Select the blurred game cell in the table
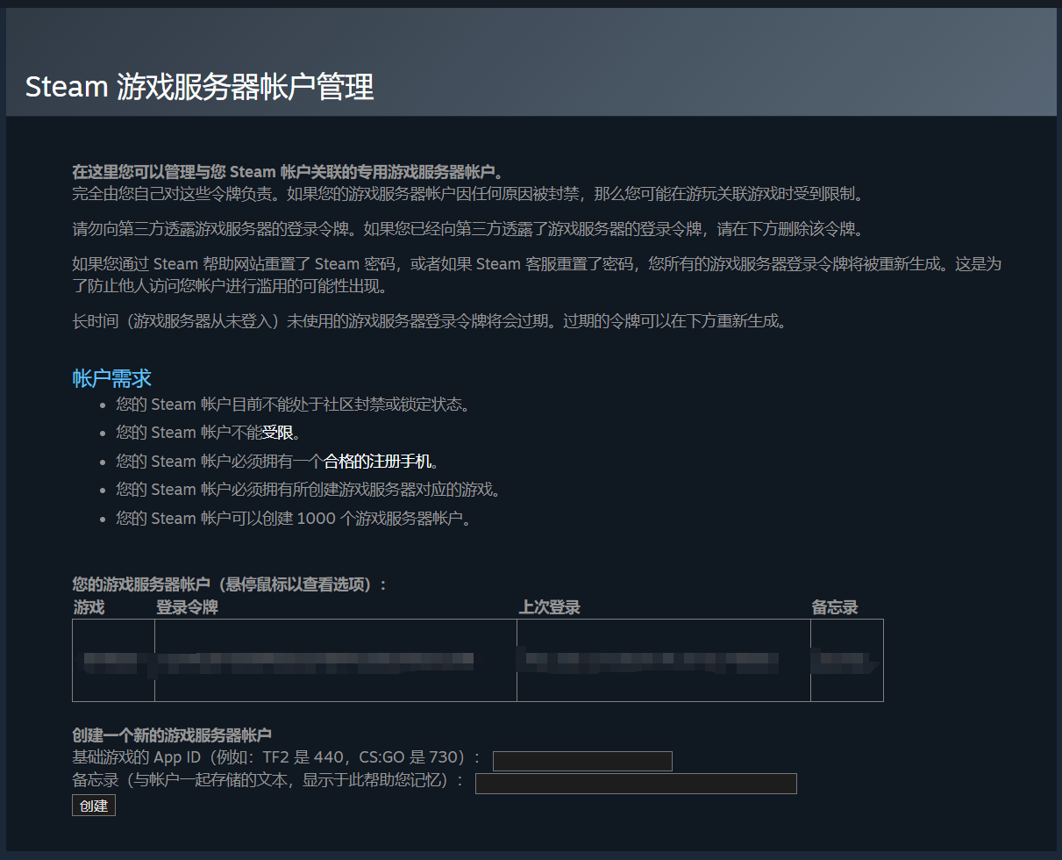This screenshot has width=1062, height=860. (113, 660)
